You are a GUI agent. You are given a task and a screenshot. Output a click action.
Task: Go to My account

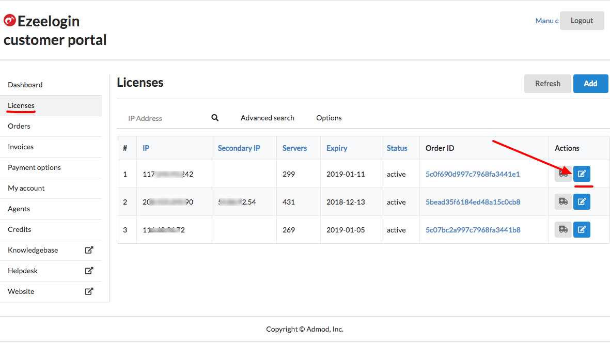pyautogui.click(x=51, y=188)
